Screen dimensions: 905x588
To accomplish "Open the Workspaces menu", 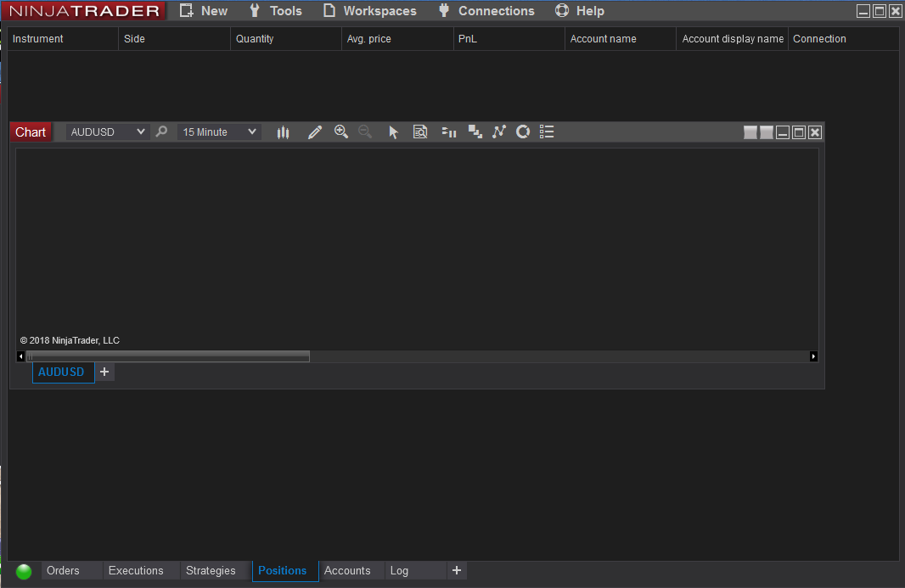I will (x=369, y=11).
